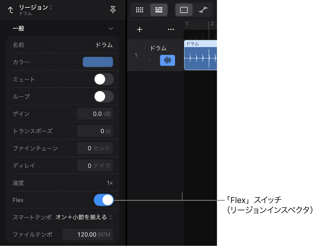The image size is (317, 246).
Task: Open track options three-dots menu
Action: [x=171, y=29]
